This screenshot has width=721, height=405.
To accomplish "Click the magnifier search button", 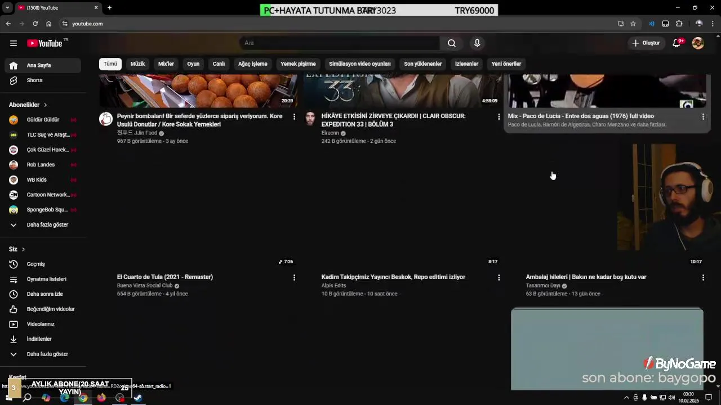I will tap(452, 43).
